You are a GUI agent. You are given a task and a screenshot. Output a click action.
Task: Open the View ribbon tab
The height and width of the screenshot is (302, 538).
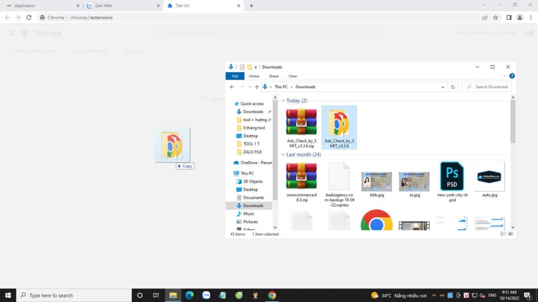[x=293, y=76]
